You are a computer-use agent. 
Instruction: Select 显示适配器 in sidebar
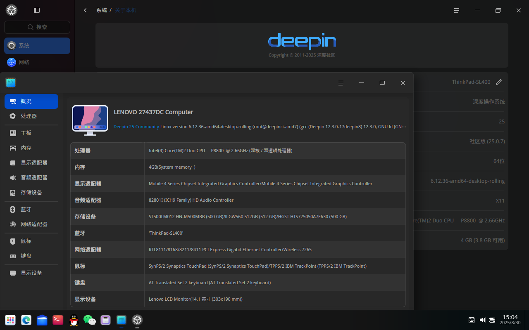[31, 163]
